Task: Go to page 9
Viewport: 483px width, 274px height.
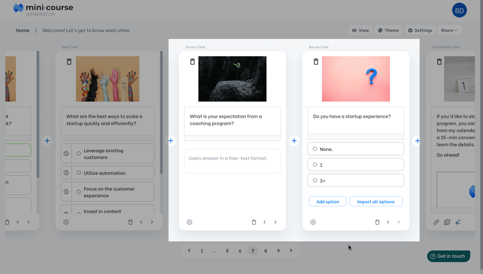Action: click(278, 251)
